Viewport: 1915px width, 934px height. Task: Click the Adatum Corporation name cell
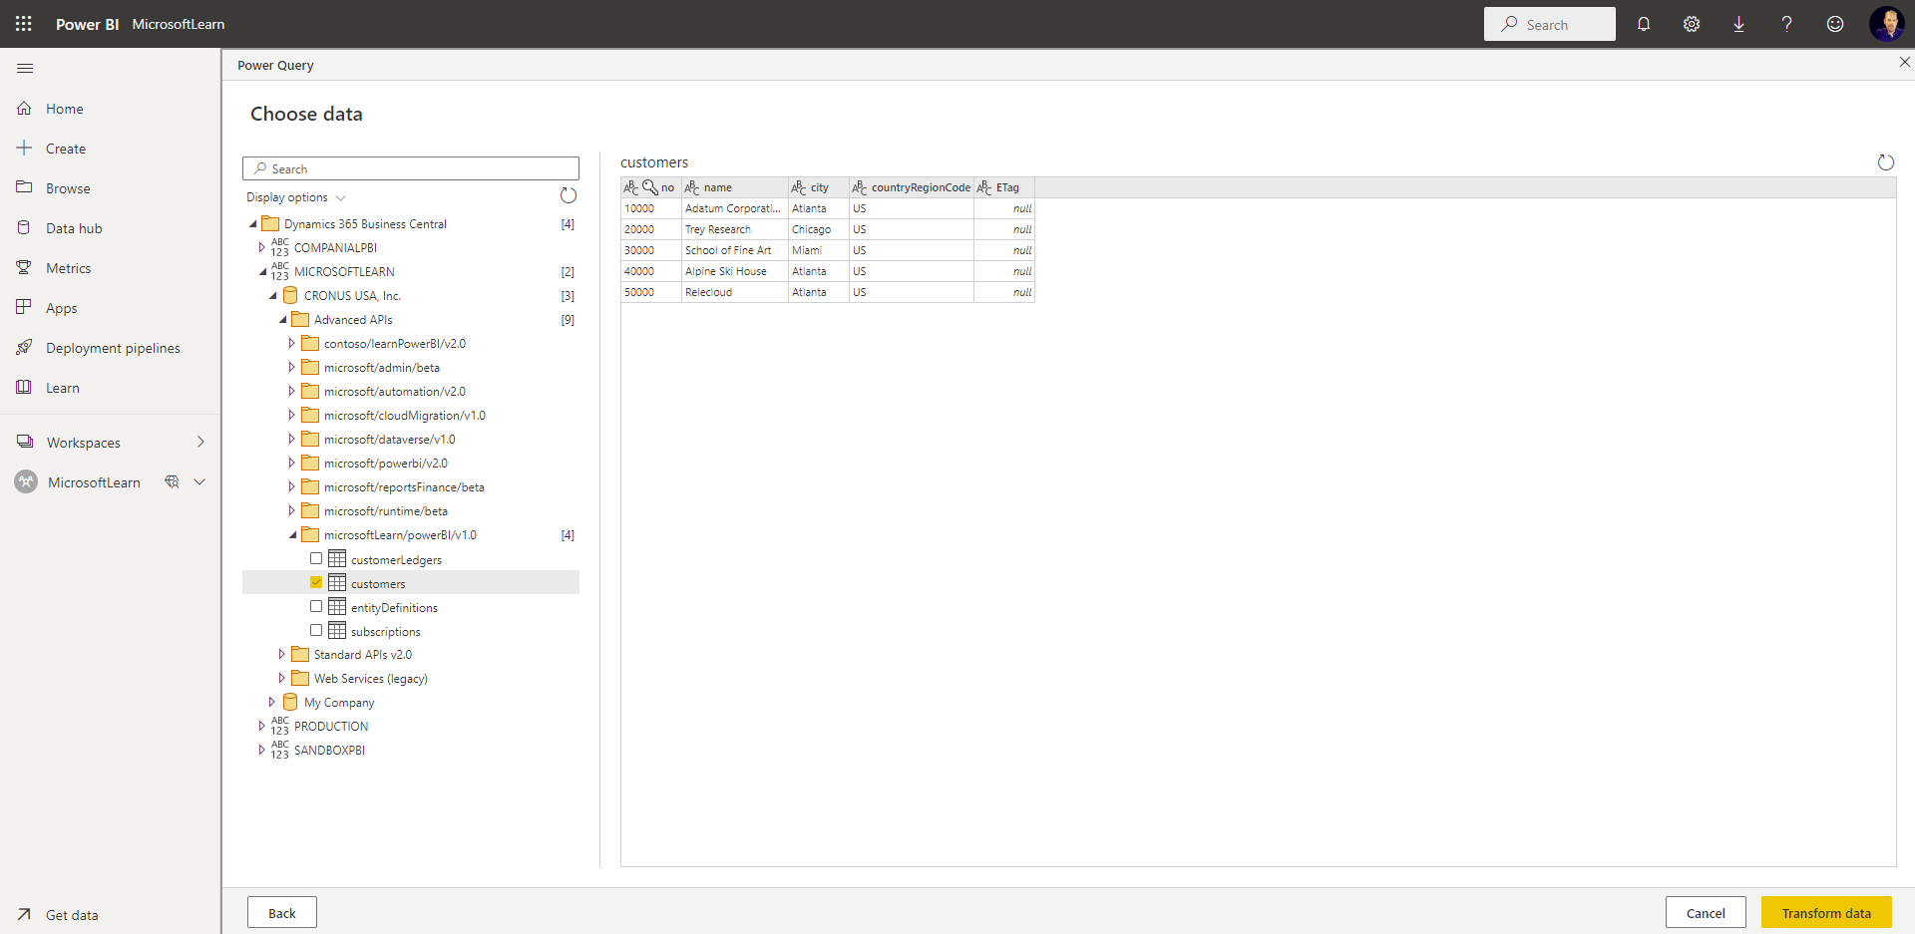[x=734, y=208]
